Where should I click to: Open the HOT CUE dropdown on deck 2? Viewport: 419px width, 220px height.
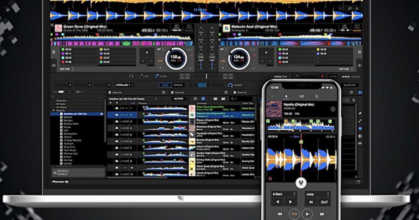[345, 69]
